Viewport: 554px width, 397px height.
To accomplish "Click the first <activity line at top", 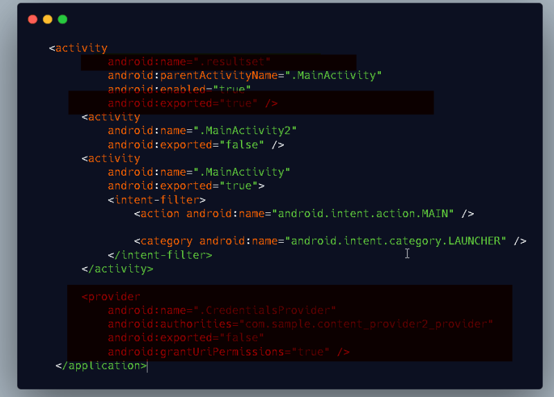I will [x=78, y=48].
